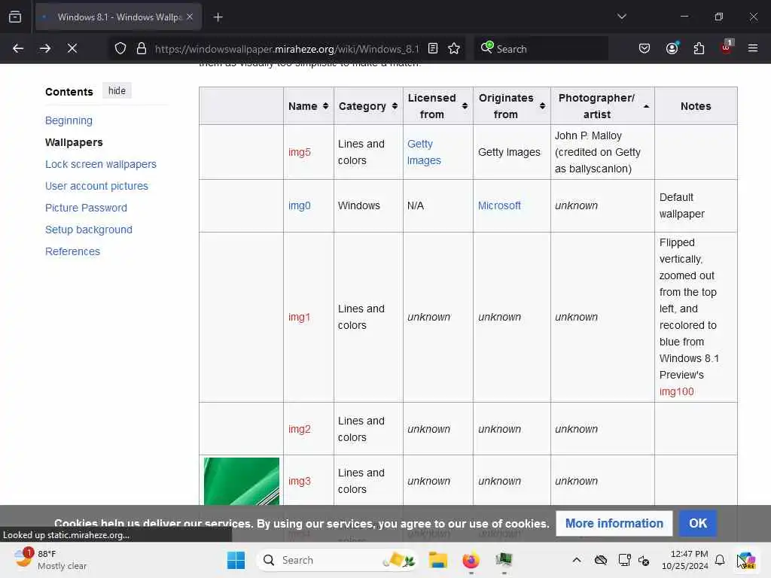Sort table by Category column
The height and width of the screenshot is (578, 771).
point(367,106)
